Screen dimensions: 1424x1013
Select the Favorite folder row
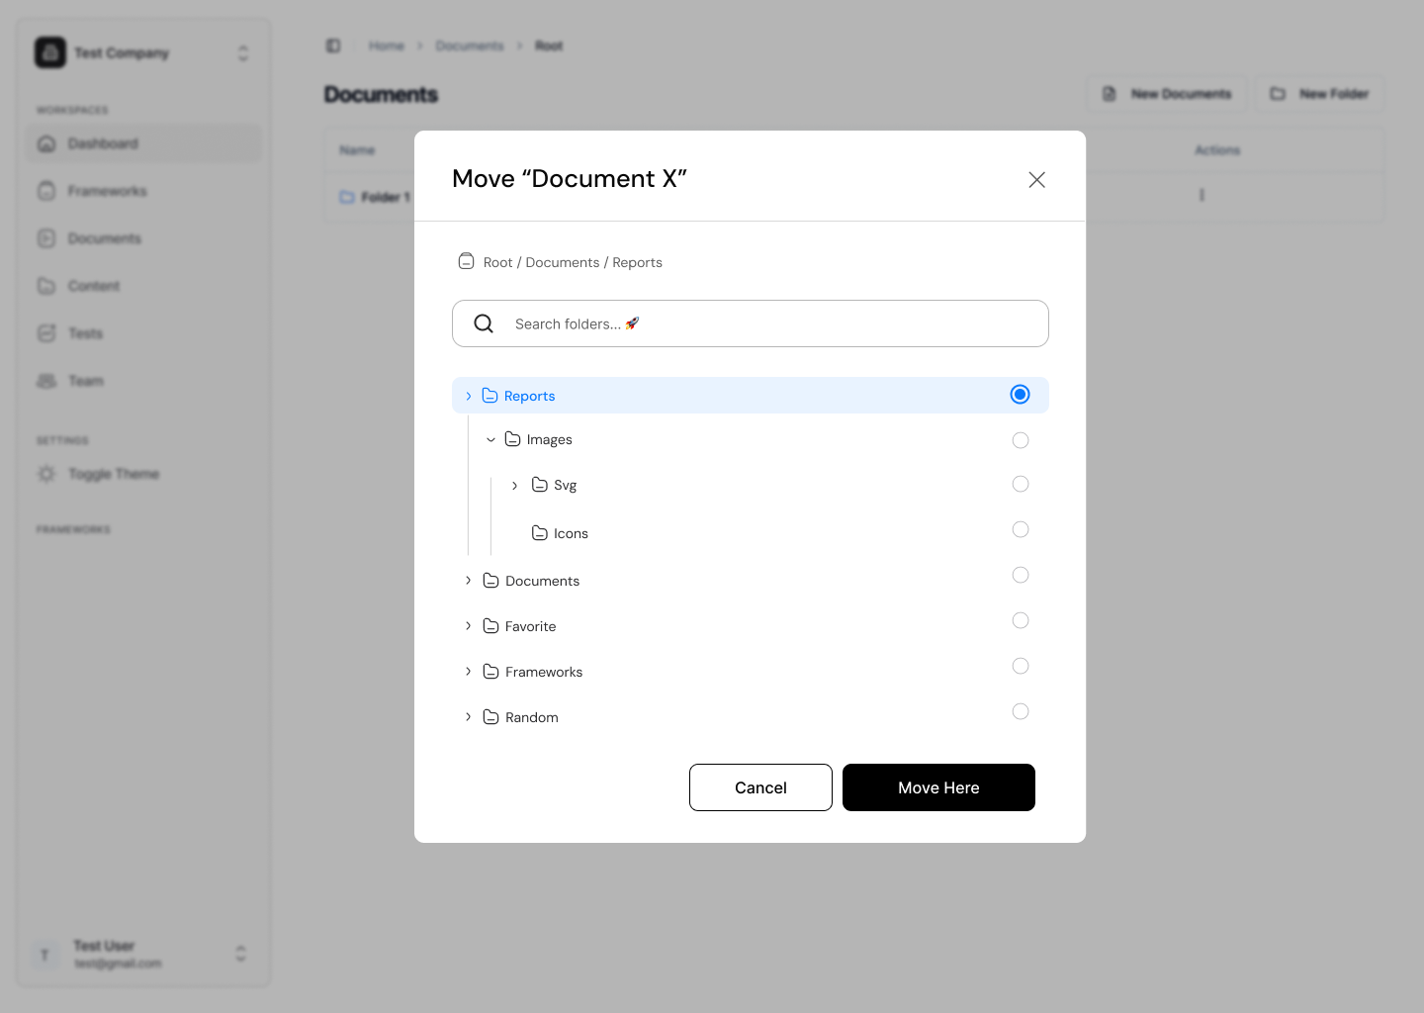click(531, 626)
